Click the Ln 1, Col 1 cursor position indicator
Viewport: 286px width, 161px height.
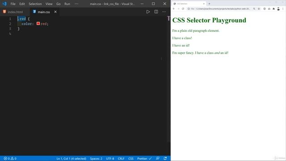[x=71, y=158]
